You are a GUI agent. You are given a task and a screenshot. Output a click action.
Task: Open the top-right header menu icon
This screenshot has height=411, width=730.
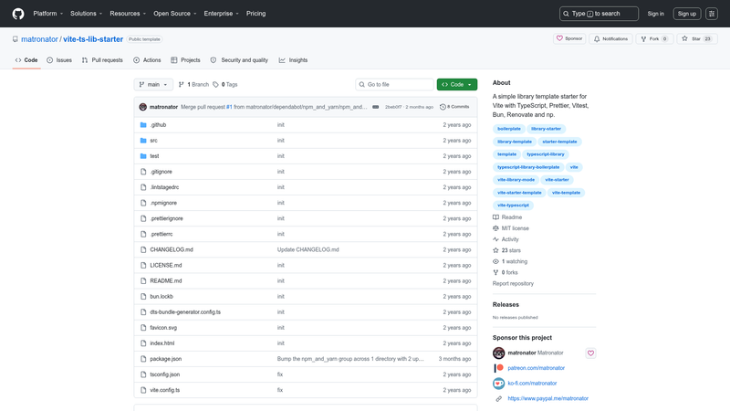point(712,14)
